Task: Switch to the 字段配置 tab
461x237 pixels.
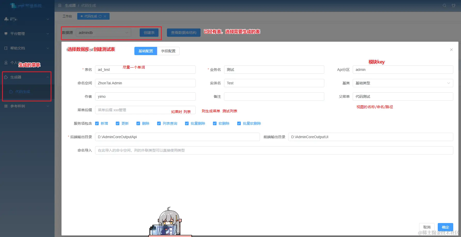Action: point(168,51)
